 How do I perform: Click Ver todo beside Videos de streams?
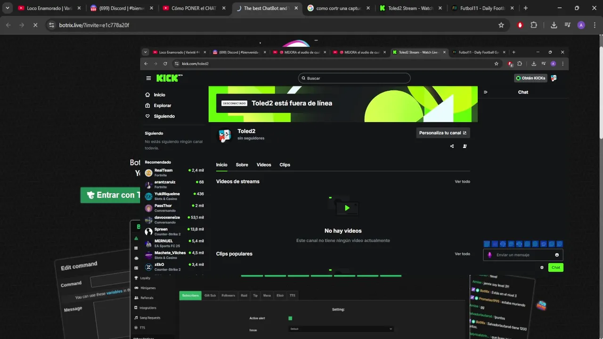coord(462,181)
